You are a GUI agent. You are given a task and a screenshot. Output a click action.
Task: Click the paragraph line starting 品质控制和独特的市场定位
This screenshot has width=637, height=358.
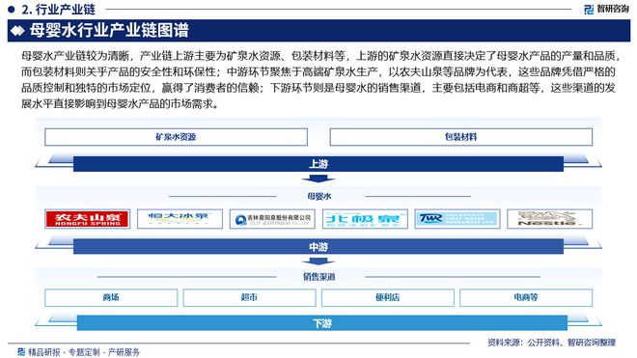click(318, 88)
